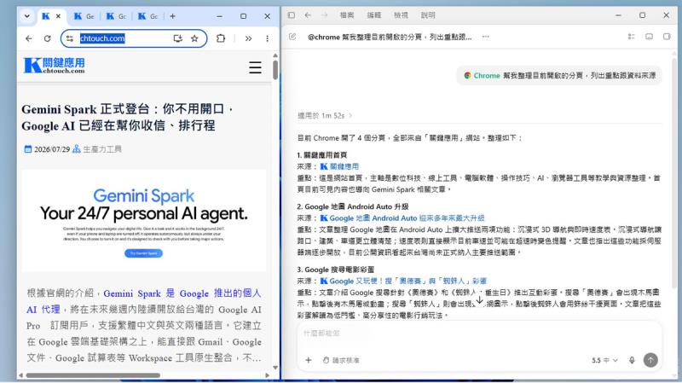682x383 pixels.
Task: Reload the chtouch.com page
Action: pos(48,38)
